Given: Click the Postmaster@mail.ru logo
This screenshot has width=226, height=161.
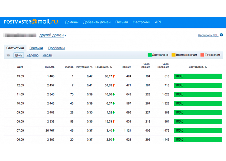Looking at the screenshot, I should [x=31, y=22].
